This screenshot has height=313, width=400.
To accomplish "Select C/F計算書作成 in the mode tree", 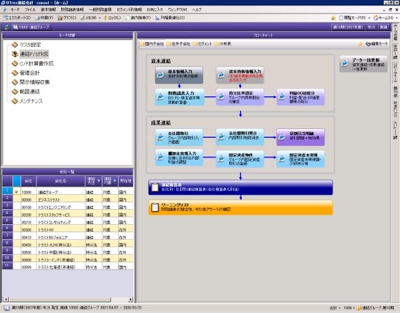I will [x=37, y=64].
